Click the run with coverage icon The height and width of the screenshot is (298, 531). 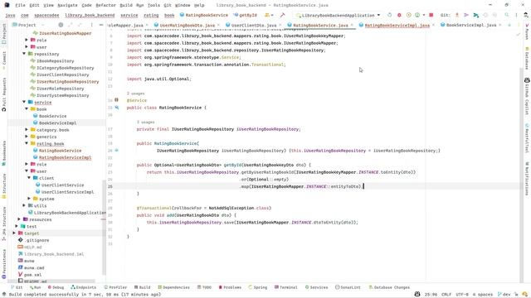(409, 15)
